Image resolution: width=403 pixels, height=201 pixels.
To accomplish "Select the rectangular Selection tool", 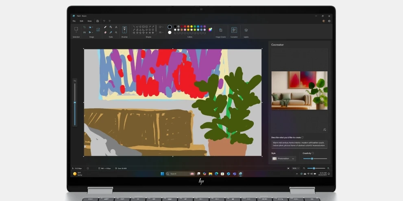I will (76, 29).
